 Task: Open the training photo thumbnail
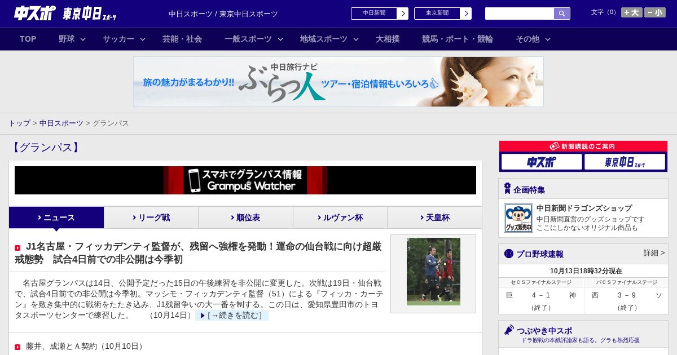(433, 272)
